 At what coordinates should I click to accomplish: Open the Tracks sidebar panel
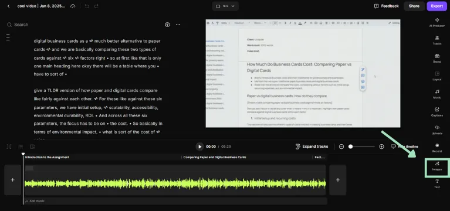(x=437, y=40)
